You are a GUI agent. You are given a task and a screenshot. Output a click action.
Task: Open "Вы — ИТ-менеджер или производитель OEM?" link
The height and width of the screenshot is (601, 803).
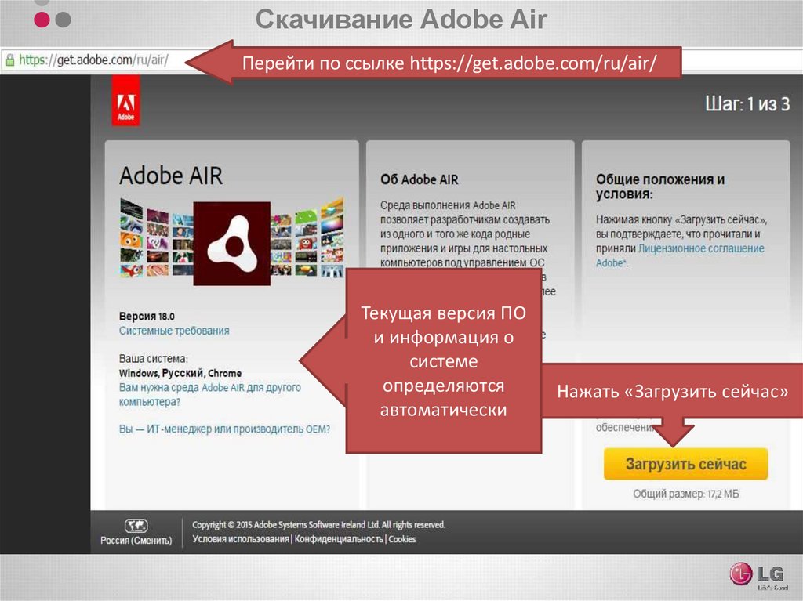(224, 429)
